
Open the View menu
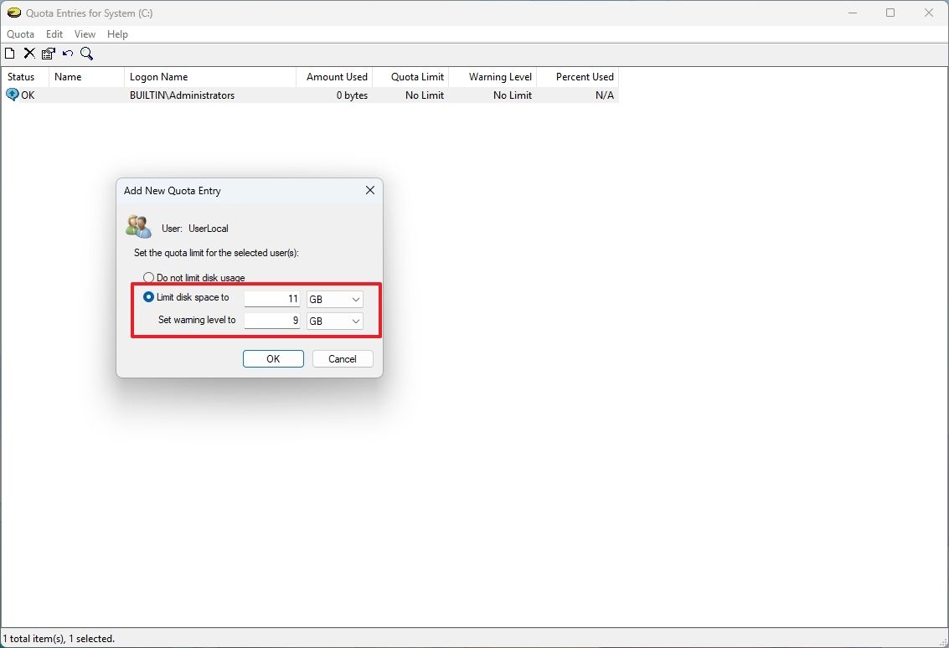85,33
